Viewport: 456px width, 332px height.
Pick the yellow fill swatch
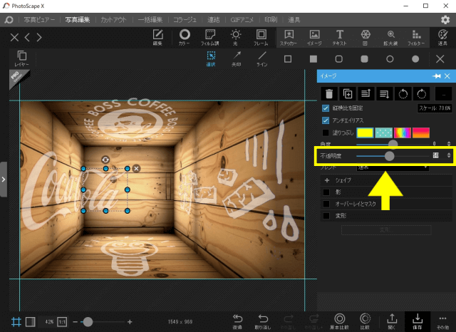click(x=365, y=133)
